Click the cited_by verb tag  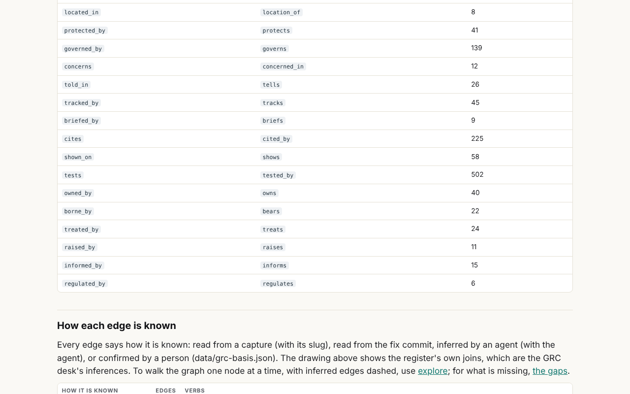tap(276, 139)
